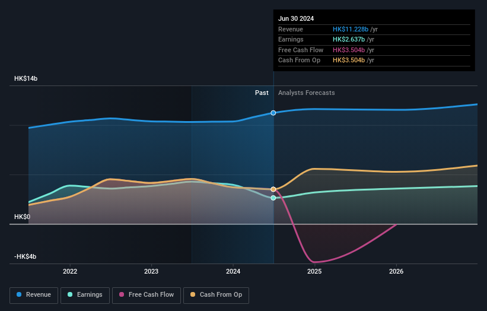Viewport: 487px width, 311px height.
Task: Click the HK$14b y-axis label
Action: pos(26,78)
